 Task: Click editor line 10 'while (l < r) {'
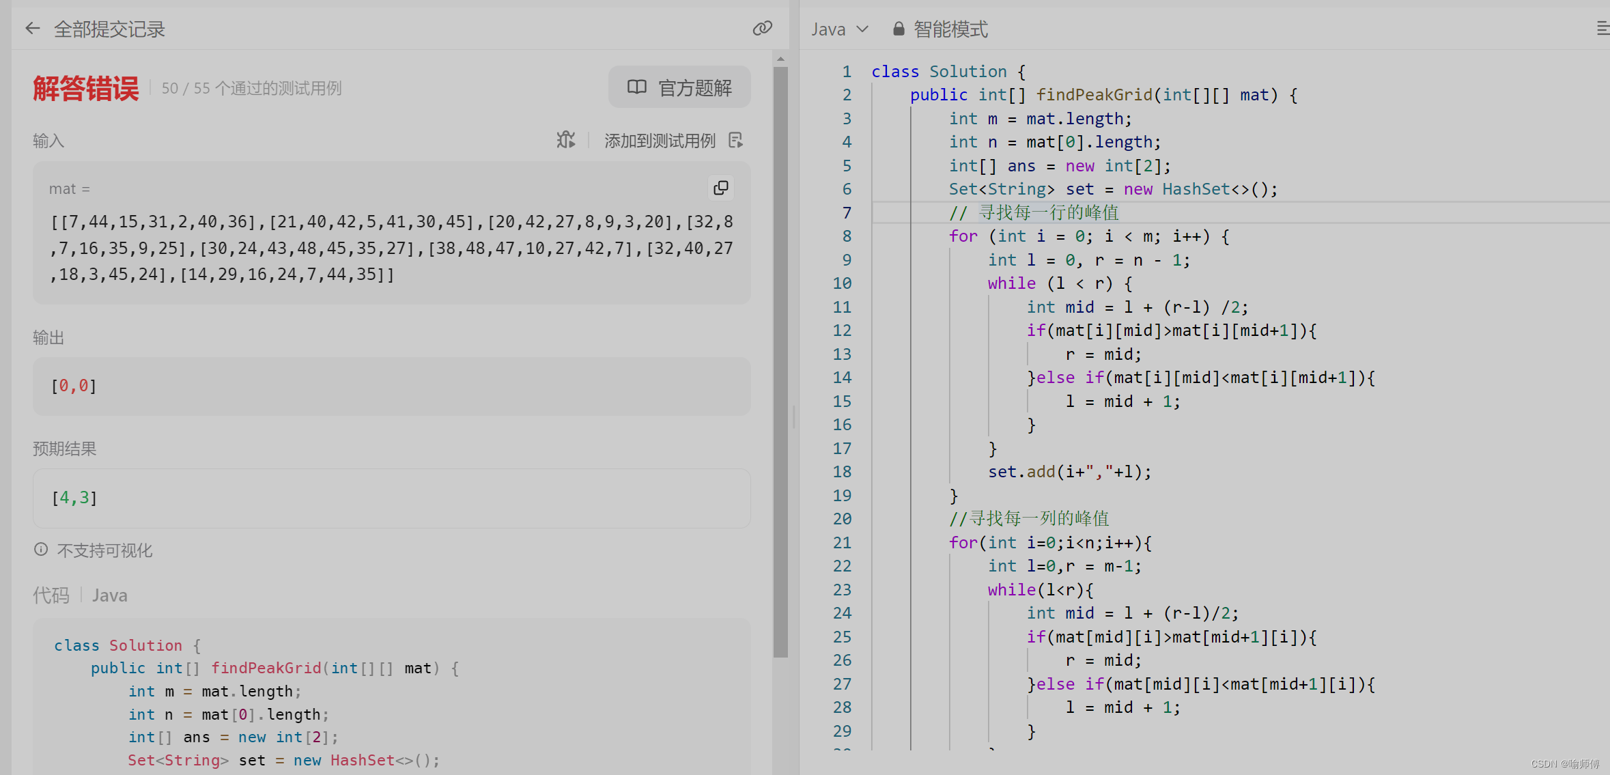(x=1060, y=283)
